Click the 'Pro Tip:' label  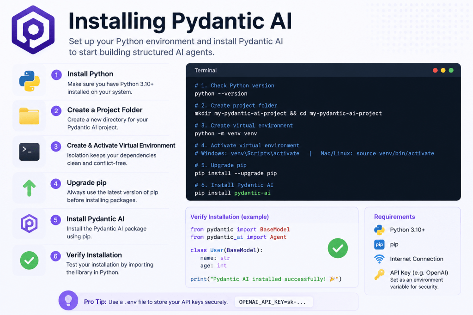click(95, 302)
